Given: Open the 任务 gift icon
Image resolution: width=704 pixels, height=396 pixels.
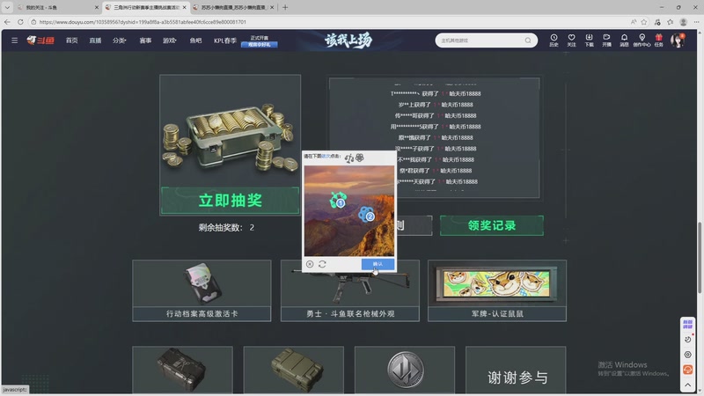Looking at the screenshot, I should coord(658,40).
